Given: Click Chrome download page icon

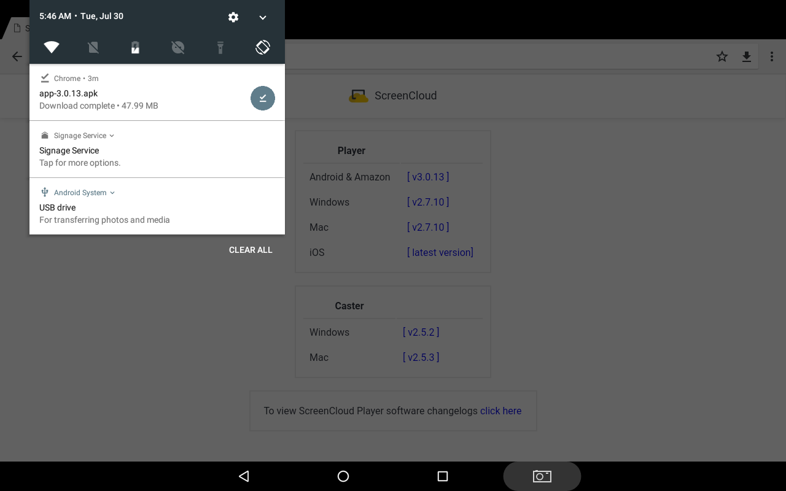Looking at the screenshot, I should click(x=747, y=56).
